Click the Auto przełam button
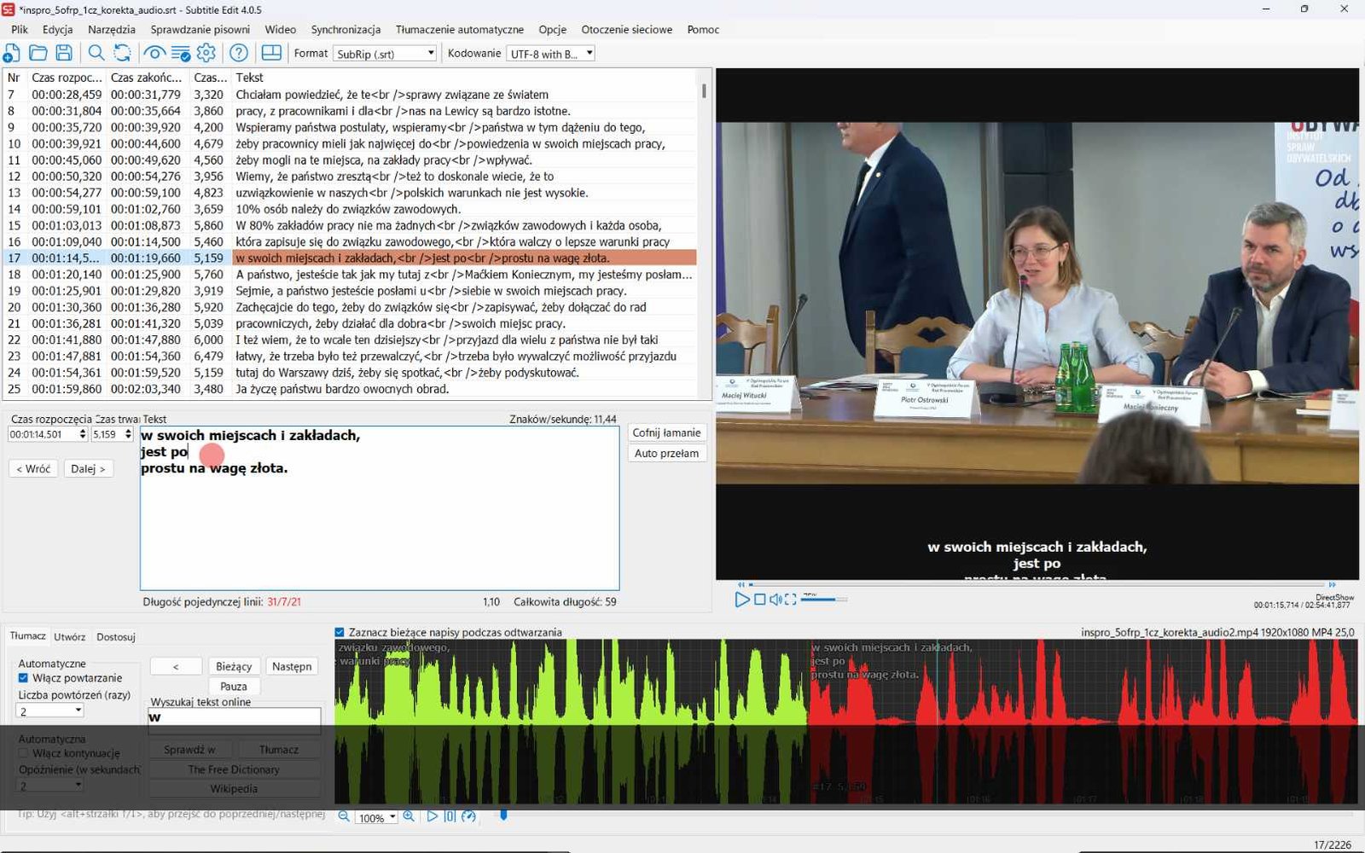The width and height of the screenshot is (1365, 853). point(666,453)
